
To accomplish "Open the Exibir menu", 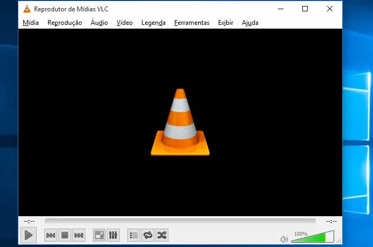I will click(226, 23).
